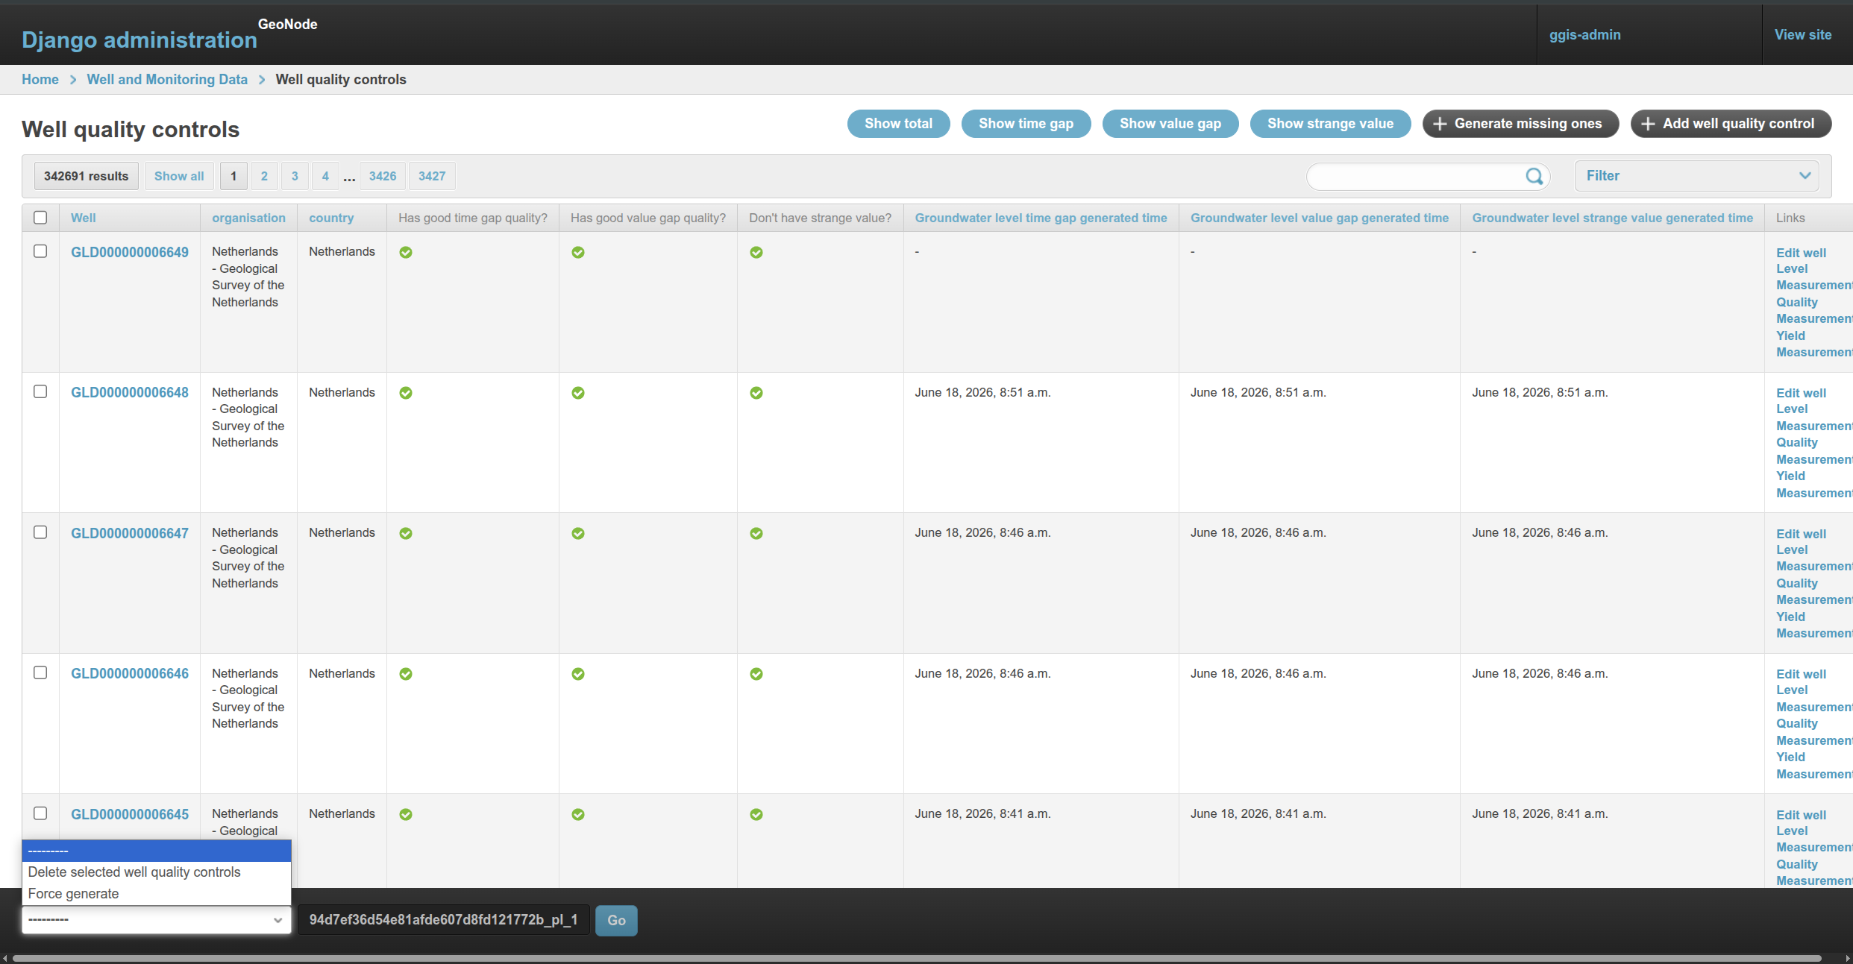
Task: Click value gap check icon for GLD000000006645
Action: 578,815
